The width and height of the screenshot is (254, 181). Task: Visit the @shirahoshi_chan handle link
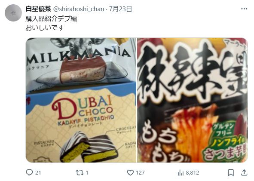(79, 9)
